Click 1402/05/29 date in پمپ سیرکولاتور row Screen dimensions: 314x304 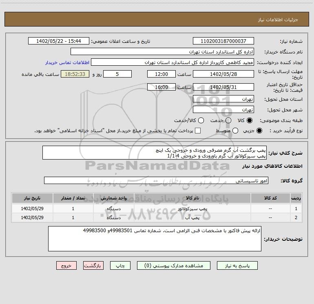[32, 209]
